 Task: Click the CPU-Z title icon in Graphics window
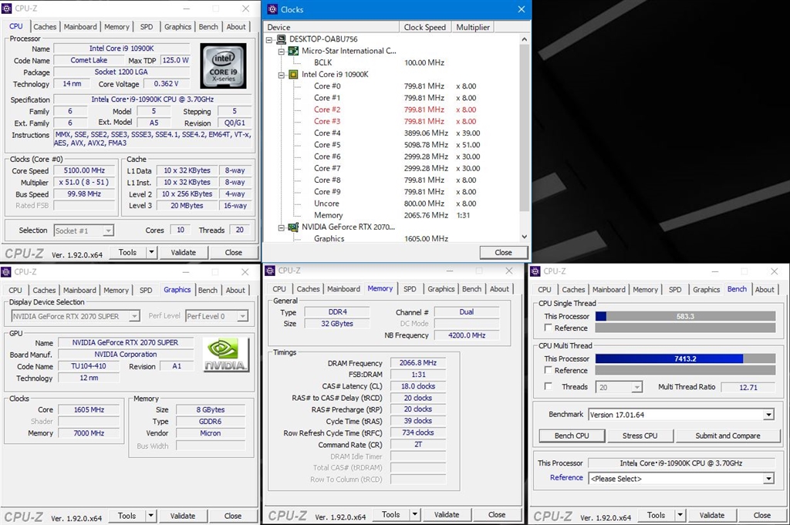pyautogui.click(x=6, y=272)
